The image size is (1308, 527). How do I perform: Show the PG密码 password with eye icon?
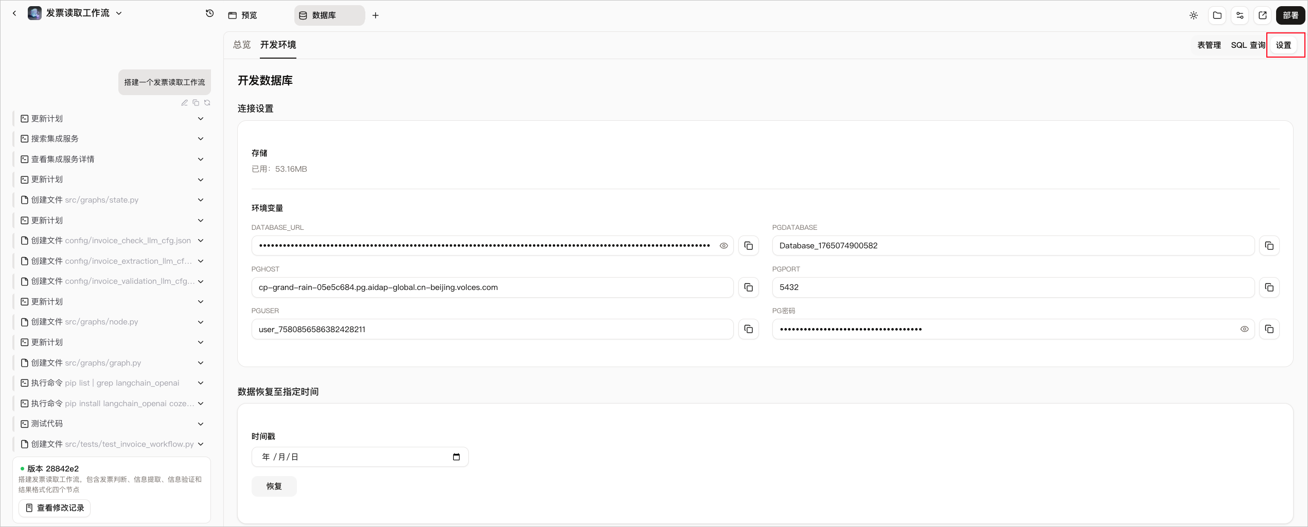tap(1244, 329)
